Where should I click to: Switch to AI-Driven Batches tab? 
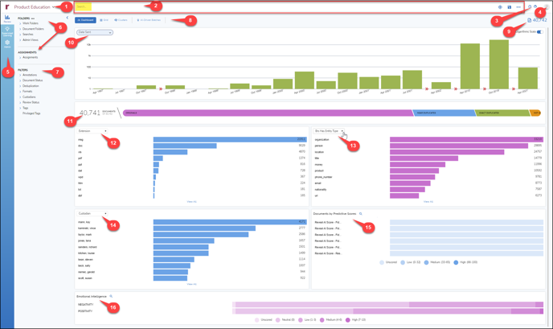149,20
